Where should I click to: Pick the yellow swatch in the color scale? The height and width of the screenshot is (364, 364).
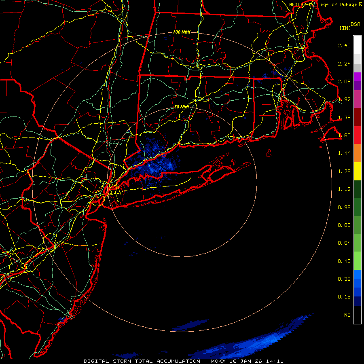tap(357, 171)
